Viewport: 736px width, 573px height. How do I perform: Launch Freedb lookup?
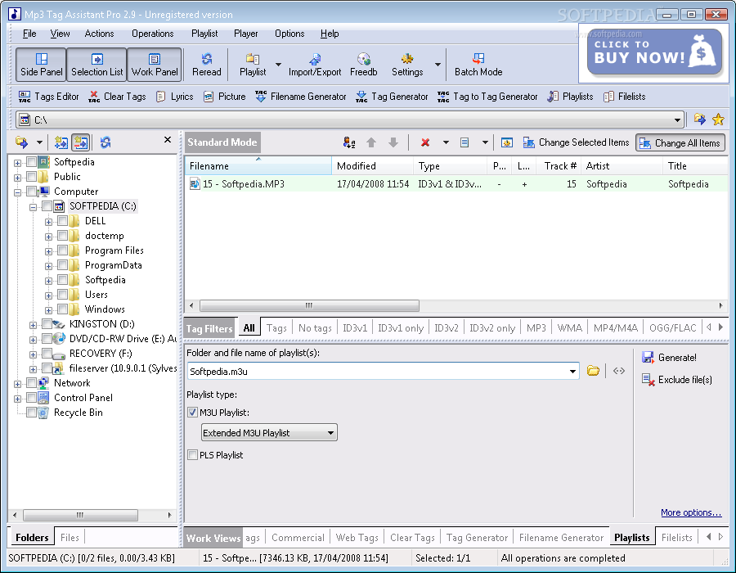[x=363, y=65]
